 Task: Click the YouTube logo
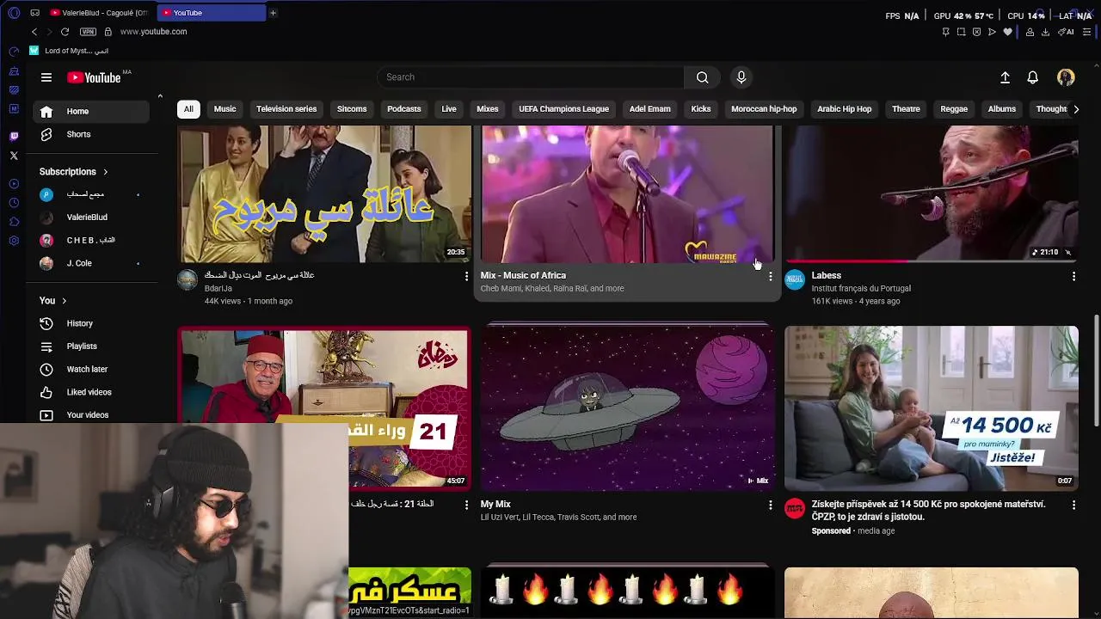95,77
